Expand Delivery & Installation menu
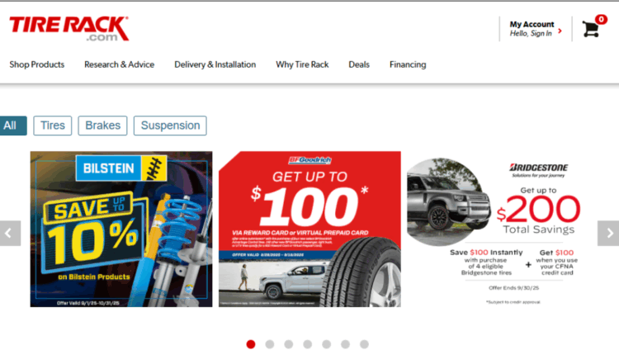Image resolution: width=619 pixels, height=355 pixels. click(215, 64)
